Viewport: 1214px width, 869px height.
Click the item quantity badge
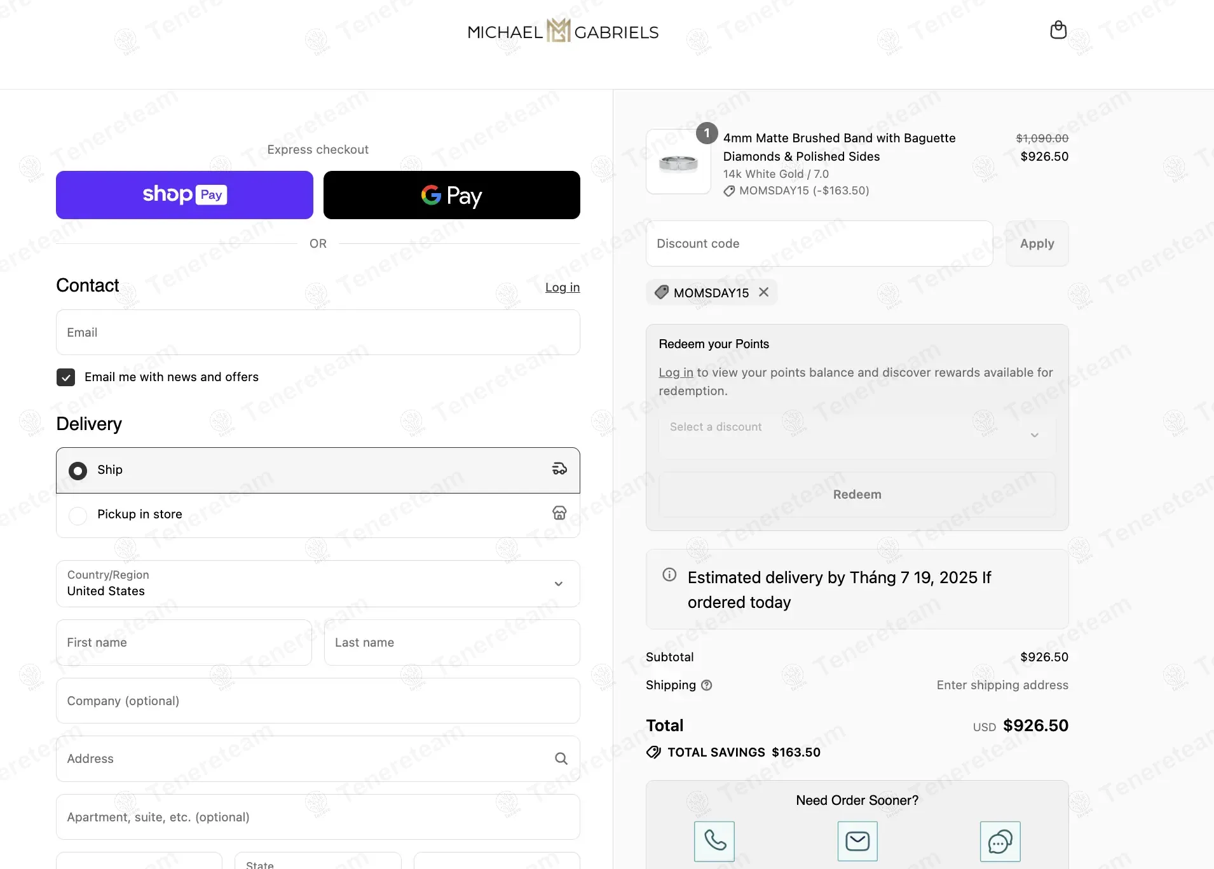point(707,133)
